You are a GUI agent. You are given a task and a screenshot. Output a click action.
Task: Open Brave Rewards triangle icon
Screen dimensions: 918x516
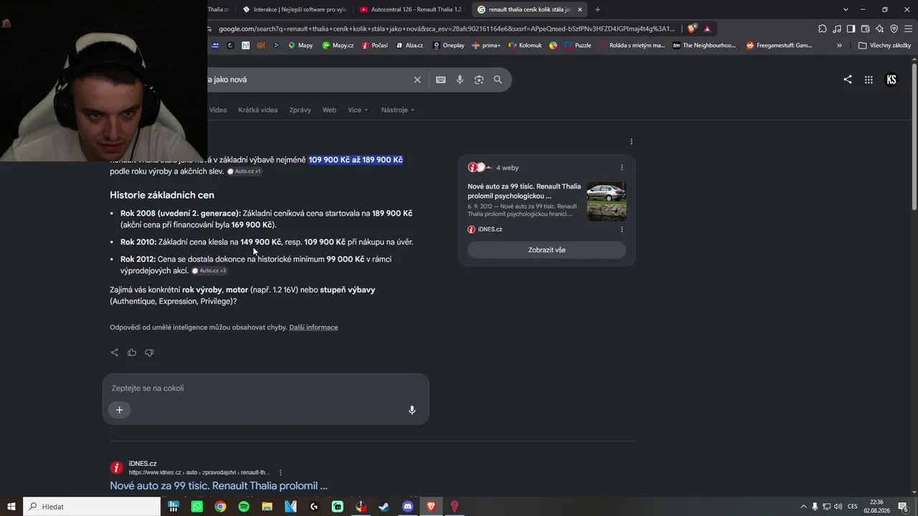coord(707,29)
